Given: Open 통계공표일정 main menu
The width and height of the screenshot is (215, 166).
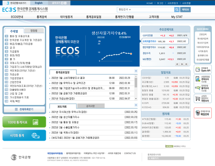Looking at the screenshot, I should click(94, 17).
